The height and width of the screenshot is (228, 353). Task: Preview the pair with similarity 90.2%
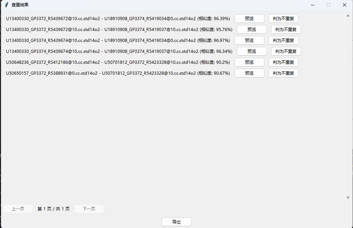click(x=249, y=62)
